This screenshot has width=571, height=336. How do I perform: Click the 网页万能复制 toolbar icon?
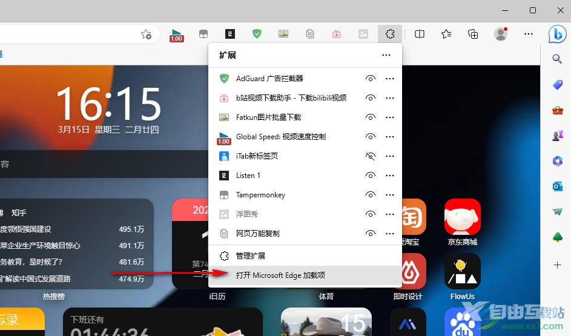click(x=310, y=34)
